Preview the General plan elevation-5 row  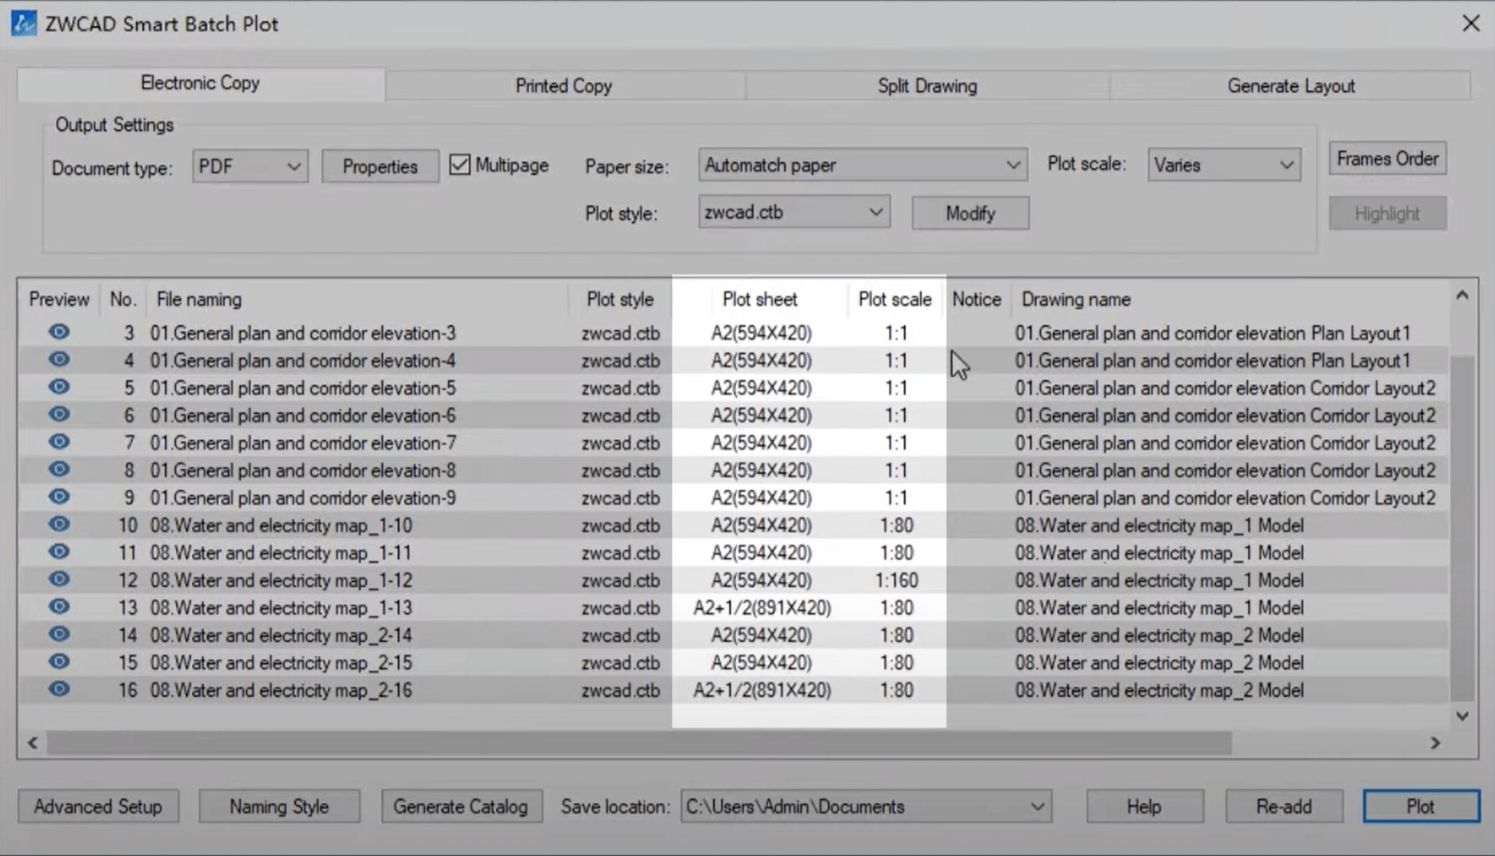pos(59,387)
